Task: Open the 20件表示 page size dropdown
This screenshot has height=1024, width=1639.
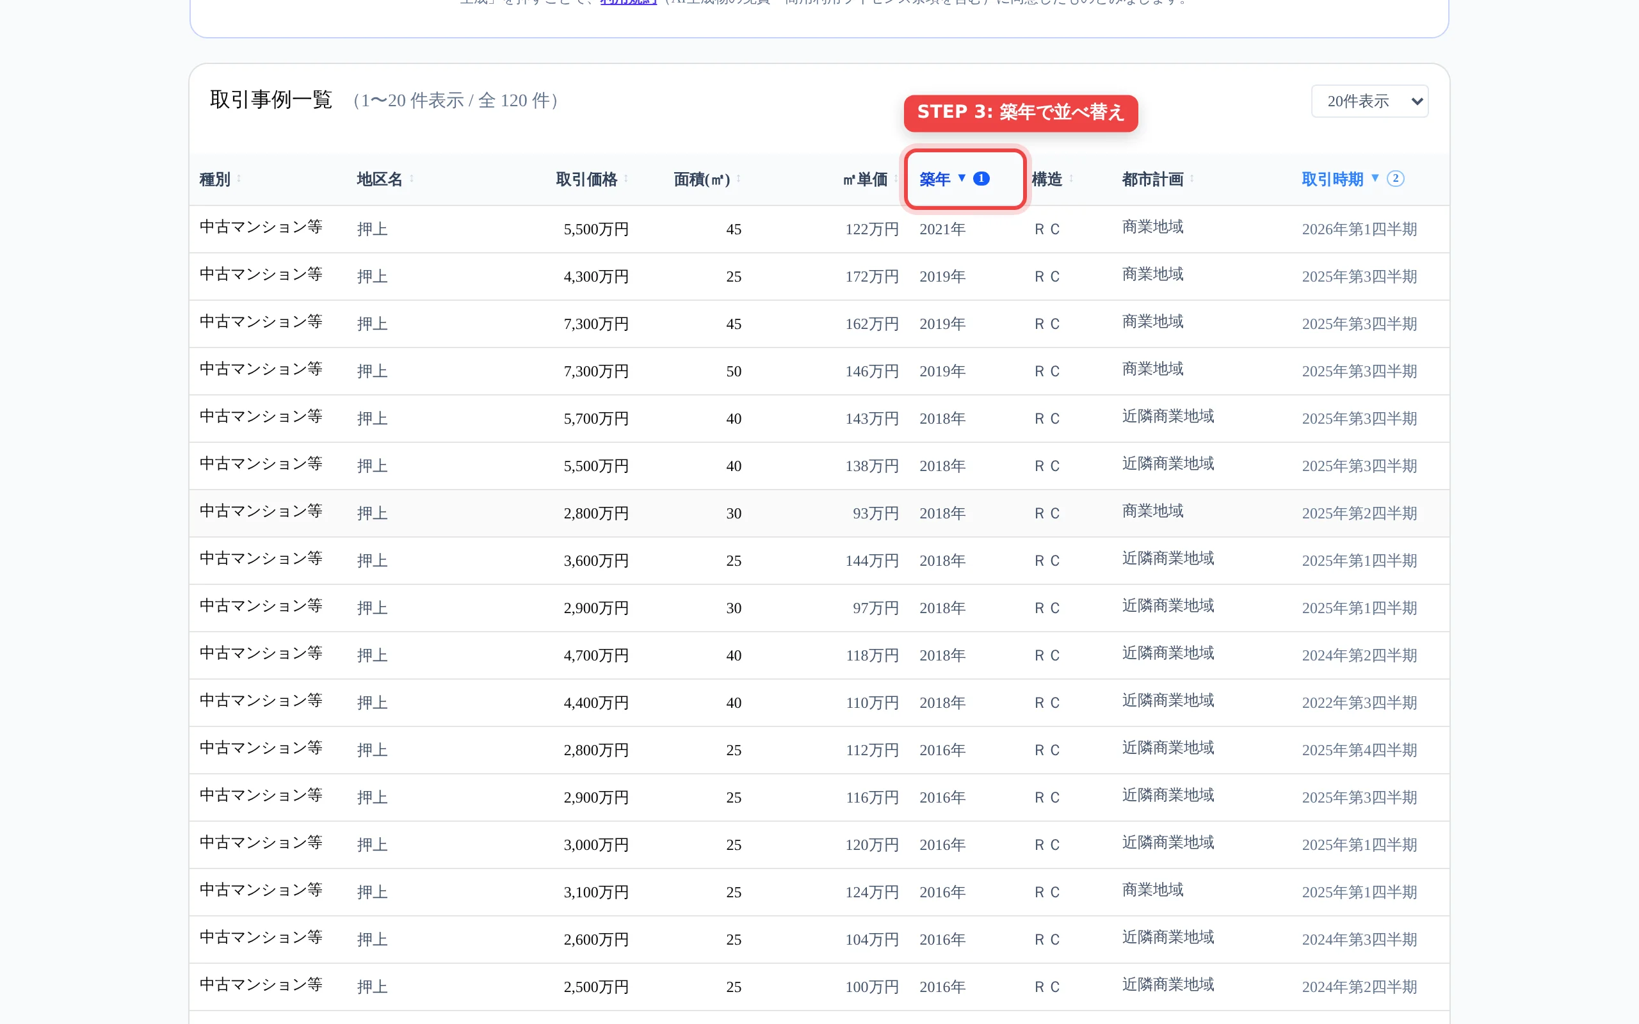Action: [1369, 101]
